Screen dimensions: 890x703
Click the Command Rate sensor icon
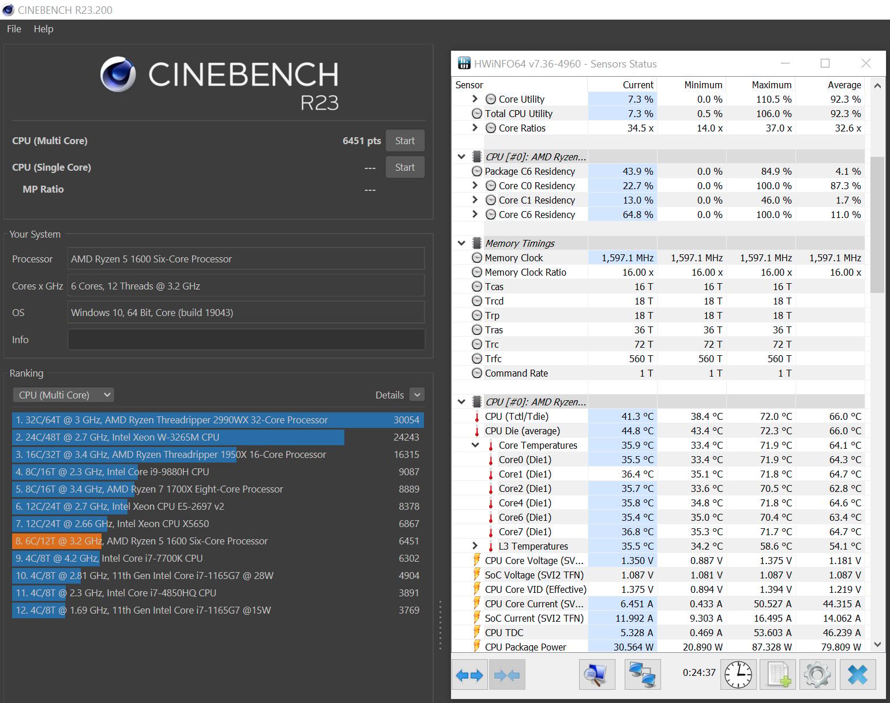click(x=477, y=373)
